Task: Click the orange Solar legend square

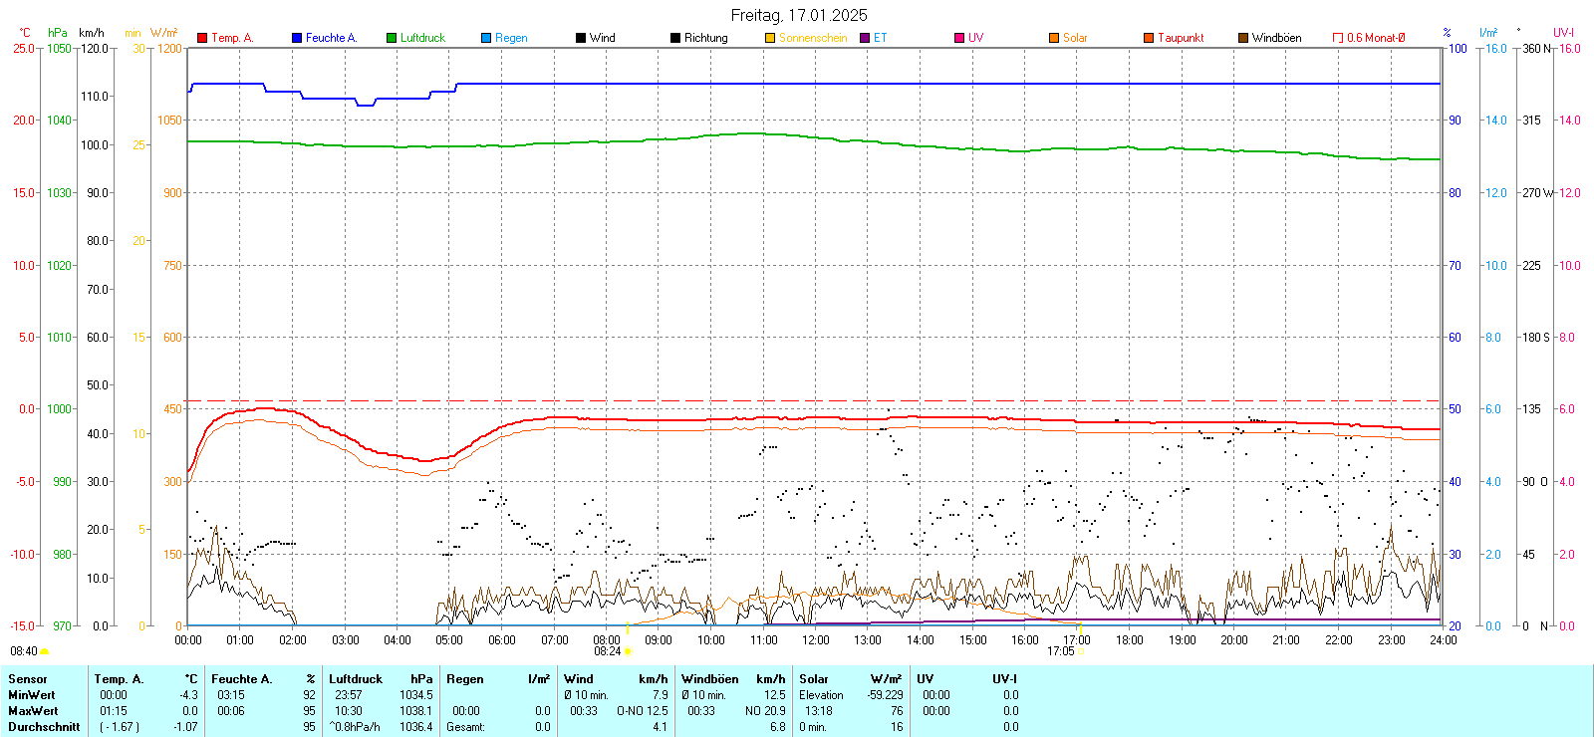Action: tap(1054, 38)
